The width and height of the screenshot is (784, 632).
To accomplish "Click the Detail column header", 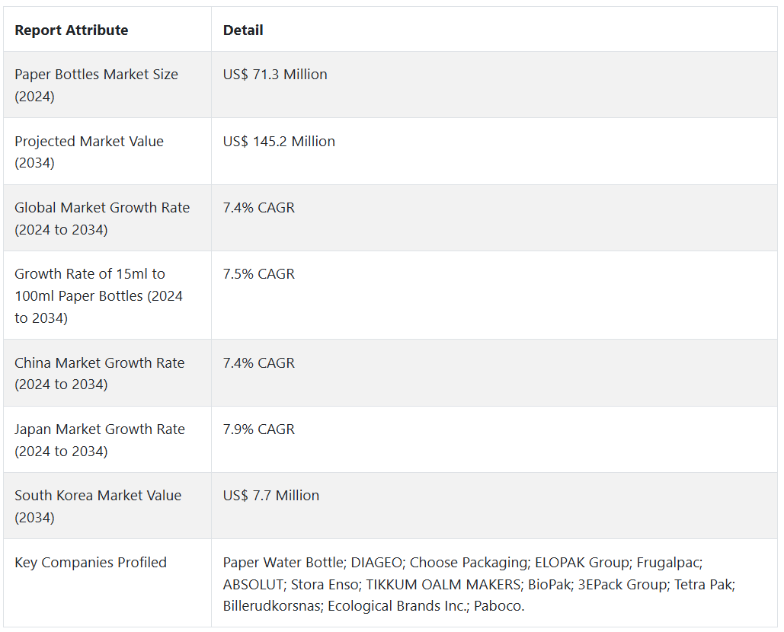I will (x=242, y=30).
